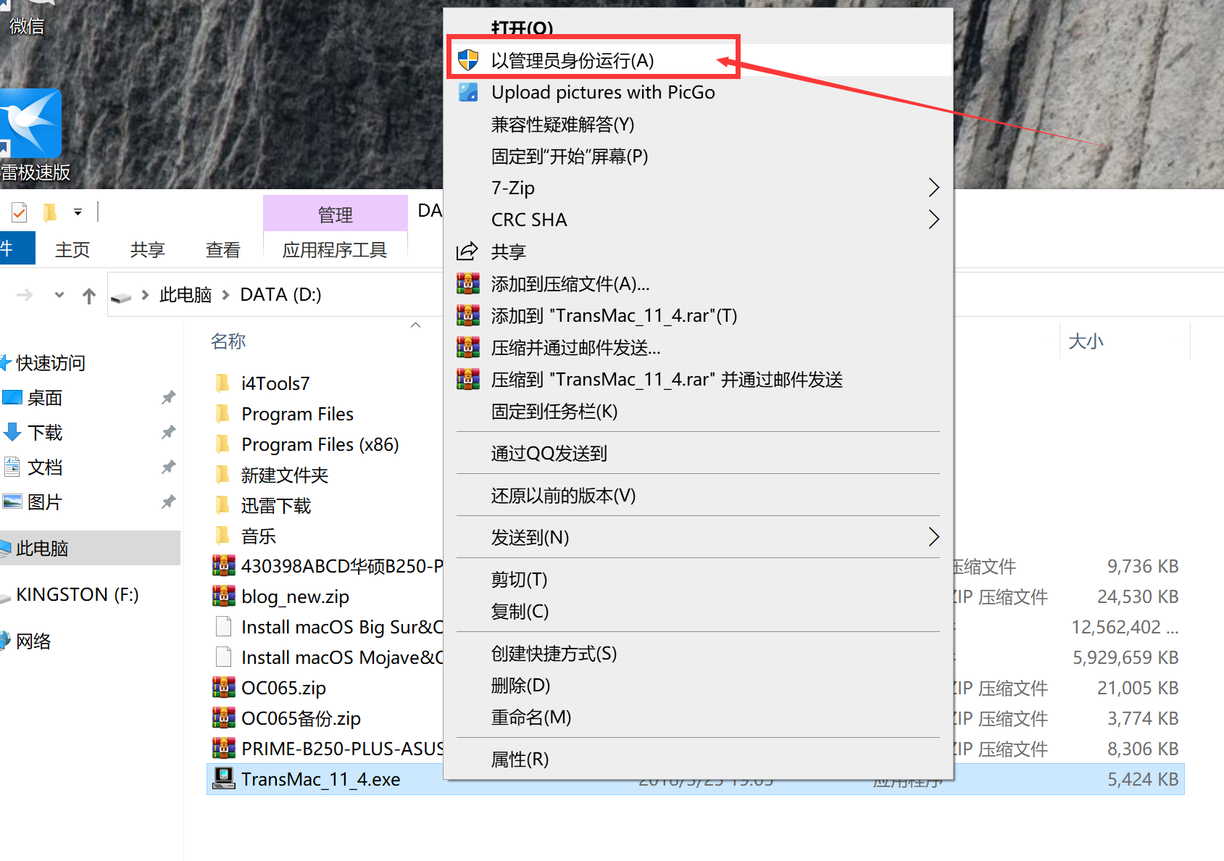
Task: Click DATA (D:) in the address bar
Action: [x=280, y=295]
